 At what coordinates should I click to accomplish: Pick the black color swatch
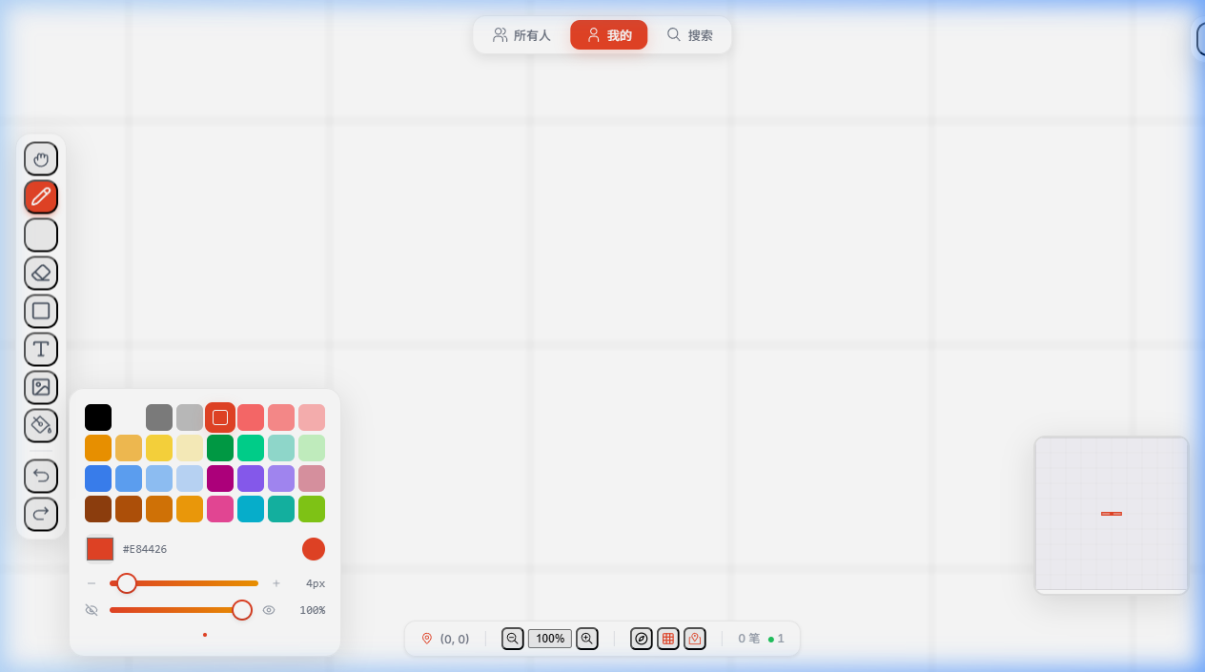[x=98, y=417]
